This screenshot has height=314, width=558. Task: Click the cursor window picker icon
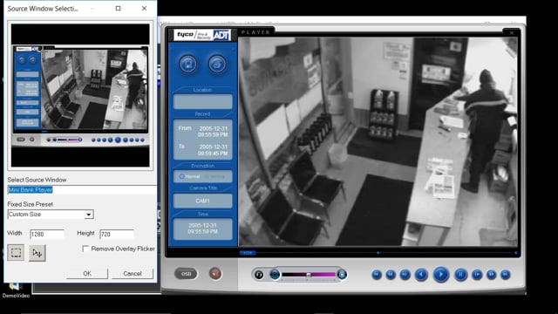(37, 253)
